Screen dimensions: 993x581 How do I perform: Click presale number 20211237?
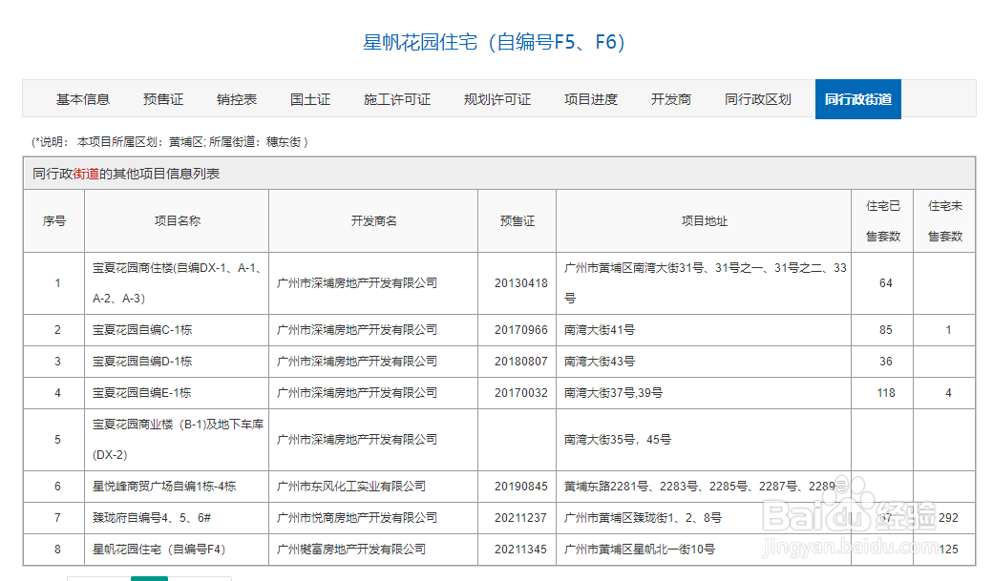(521, 518)
